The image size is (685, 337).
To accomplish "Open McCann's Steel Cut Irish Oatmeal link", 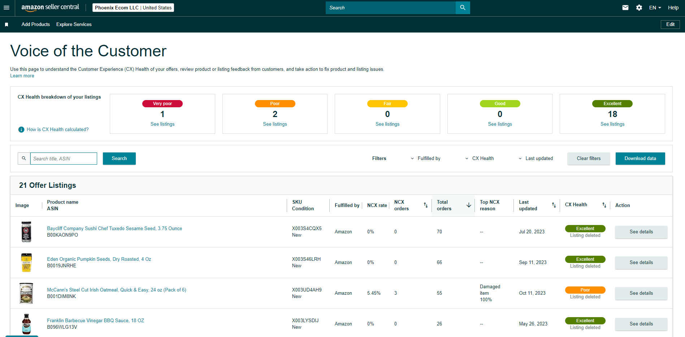I will [x=117, y=290].
